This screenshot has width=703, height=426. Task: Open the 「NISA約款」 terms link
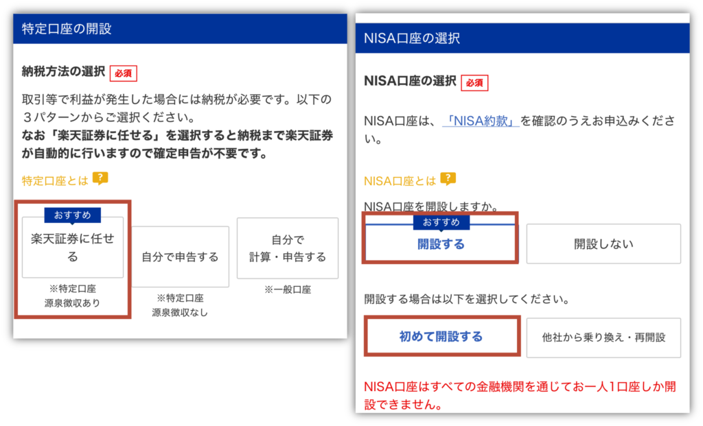click(480, 121)
